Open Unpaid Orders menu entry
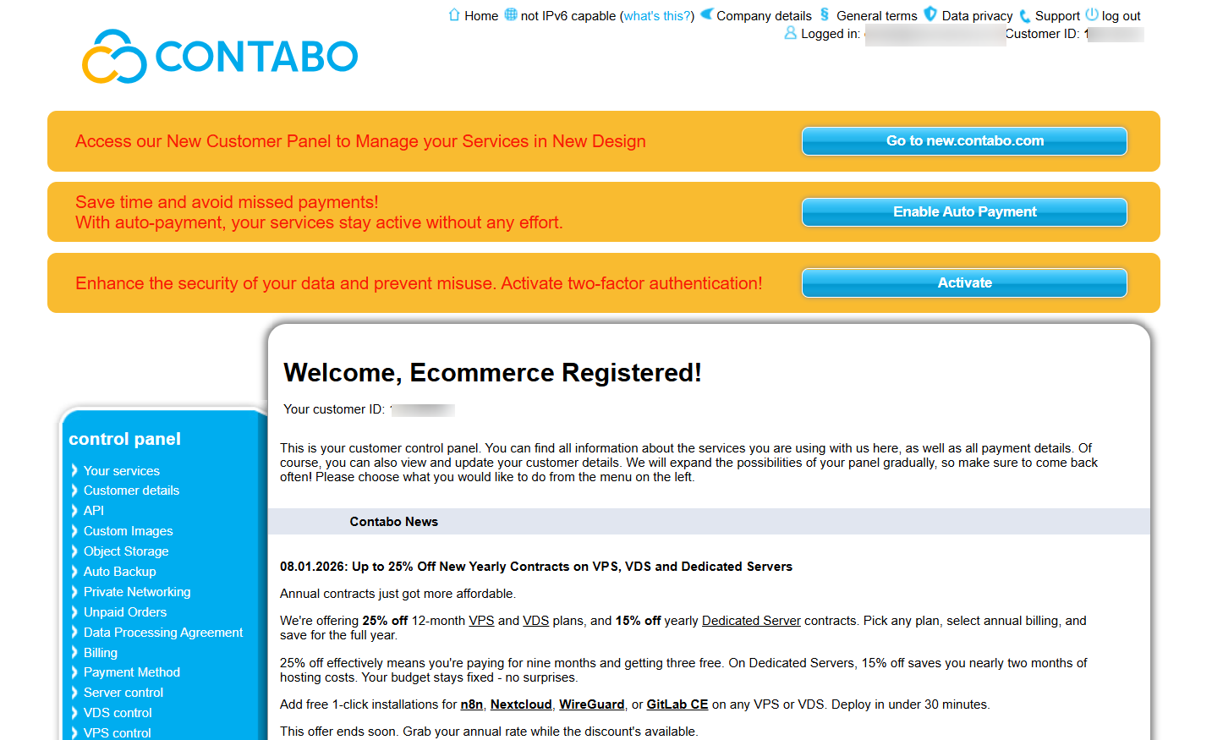 pos(125,612)
